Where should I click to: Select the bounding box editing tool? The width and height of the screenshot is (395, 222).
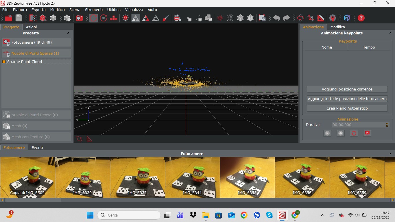point(311,18)
